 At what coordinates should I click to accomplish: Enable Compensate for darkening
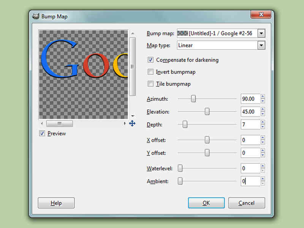click(150, 60)
